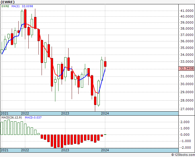The height and width of the screenshot is (157, 195).
Task: Click the 2021 label on price time axis
Action: pos(5,113)
